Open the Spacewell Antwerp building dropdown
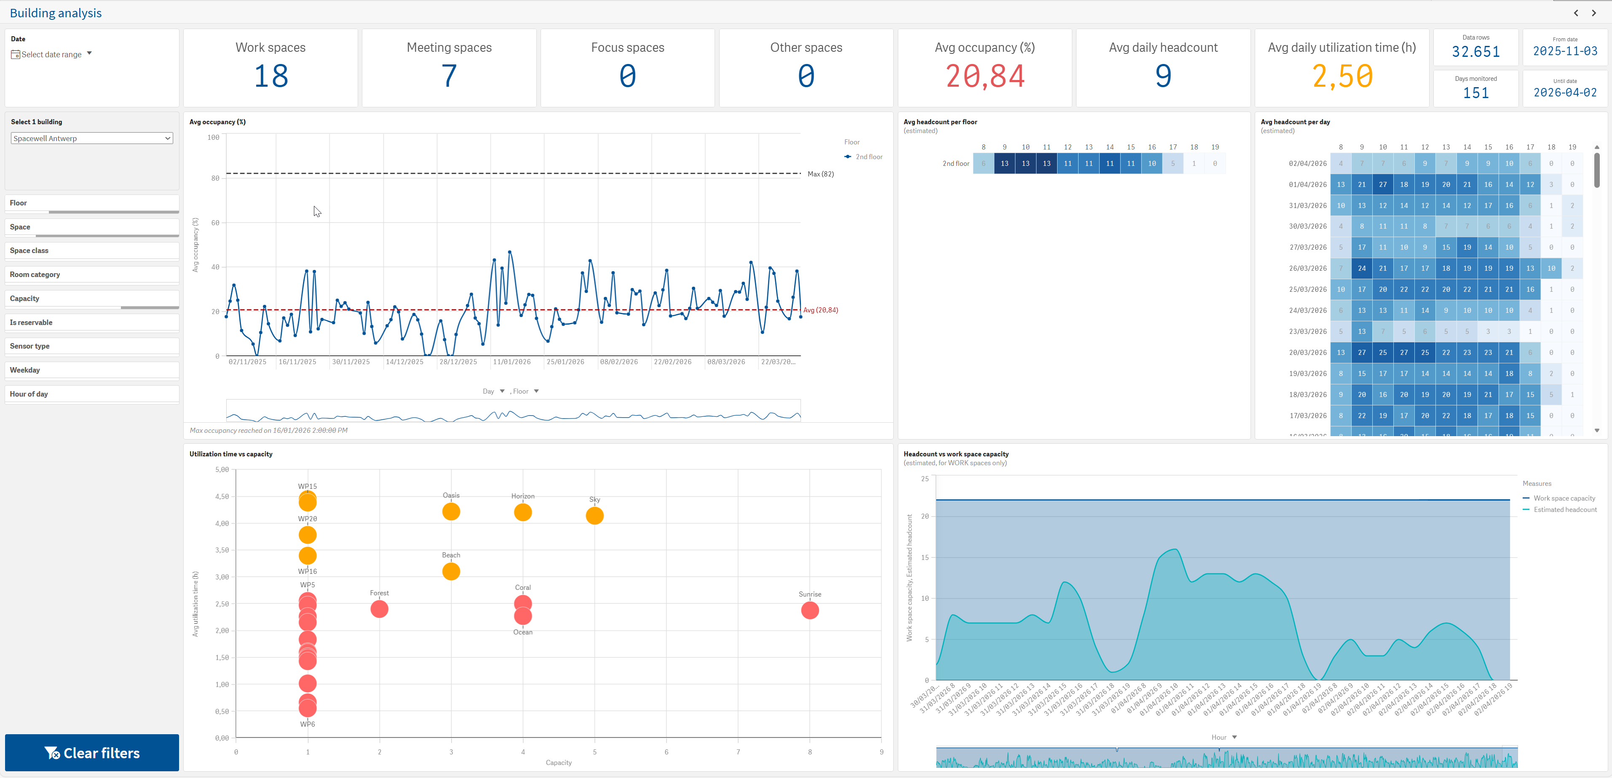Viewport: 1612px width, 778px height. (92, 138)
